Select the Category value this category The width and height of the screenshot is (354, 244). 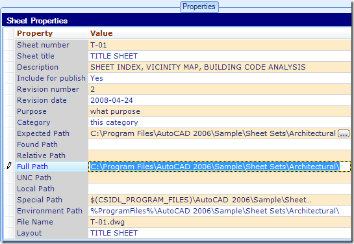114,122
